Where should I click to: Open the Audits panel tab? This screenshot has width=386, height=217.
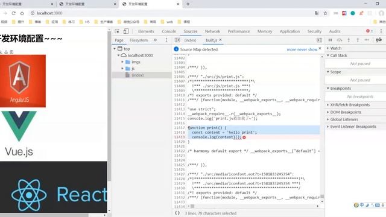[335, 31]
